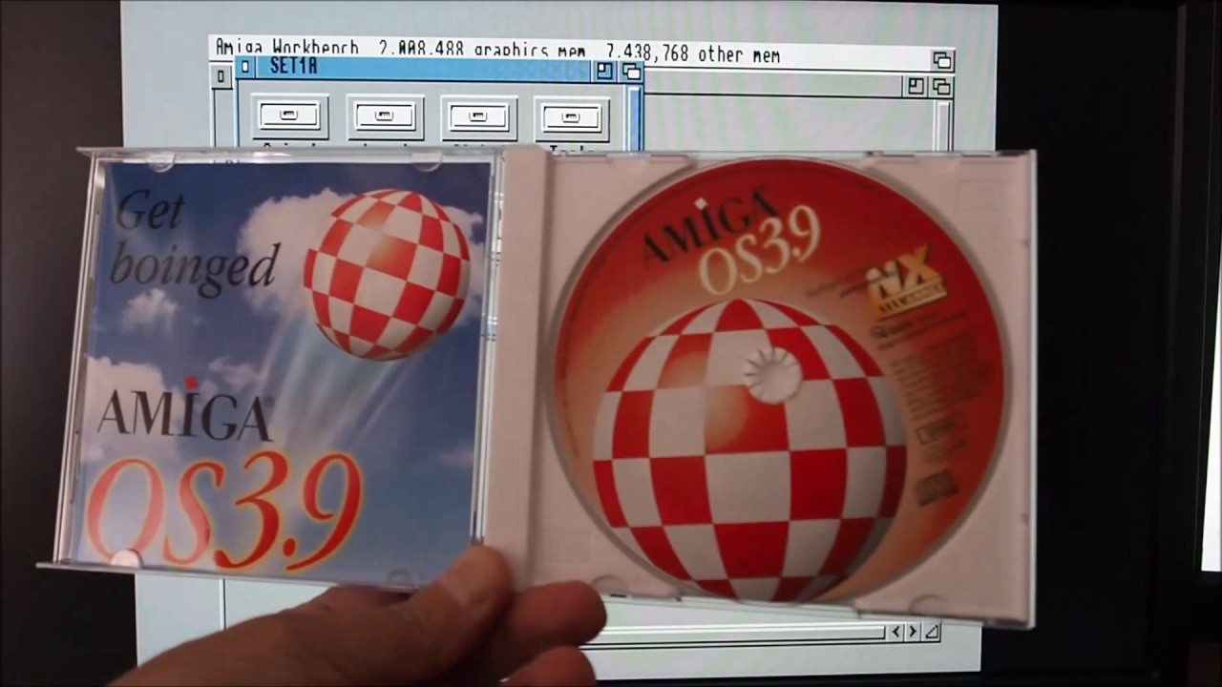This screenshot has height=687, width=1222.
Task: Click the back window's vertical scrollbar
Action: (x=942, y=124)
